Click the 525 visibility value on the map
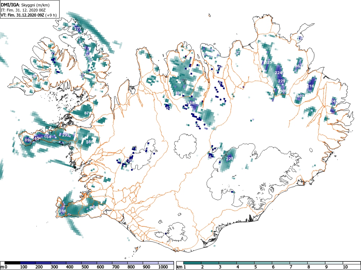 269,62
